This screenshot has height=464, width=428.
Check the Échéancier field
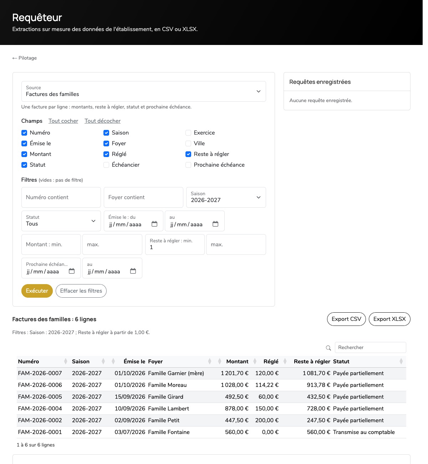point(106,165)
